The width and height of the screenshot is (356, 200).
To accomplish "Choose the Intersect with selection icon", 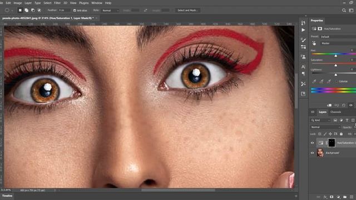I will [x=39, y=10].
